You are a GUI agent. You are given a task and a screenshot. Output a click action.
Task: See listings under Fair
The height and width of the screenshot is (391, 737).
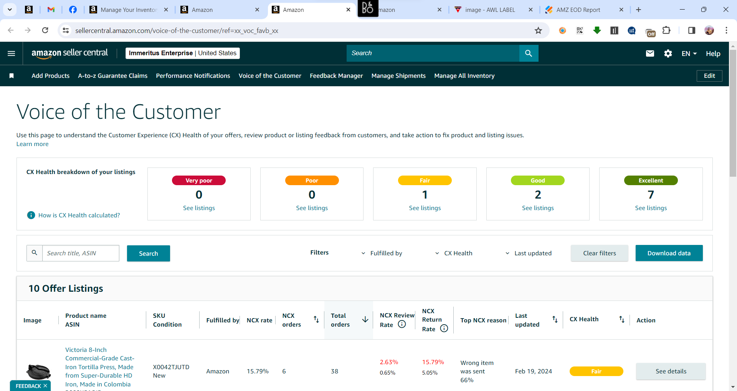coord(425,208)
